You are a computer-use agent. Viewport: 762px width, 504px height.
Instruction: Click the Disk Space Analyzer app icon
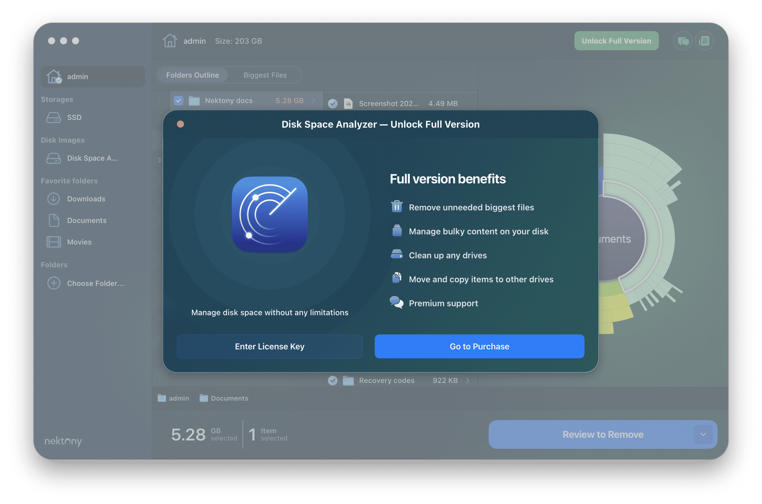(269, 214)
